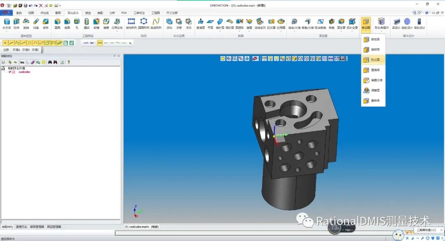Click the 螺纹 (thread) feature icon
Viewport: 445px width, 241px height.
coord(86,23)
